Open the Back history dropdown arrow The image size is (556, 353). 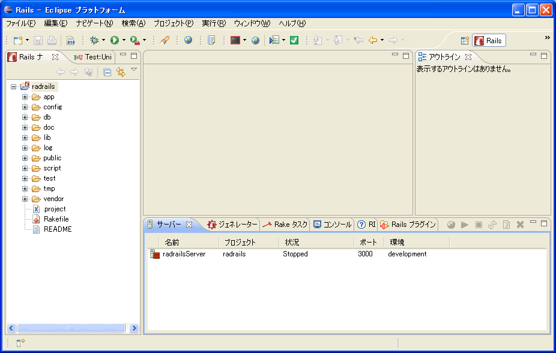coord(382,40)
